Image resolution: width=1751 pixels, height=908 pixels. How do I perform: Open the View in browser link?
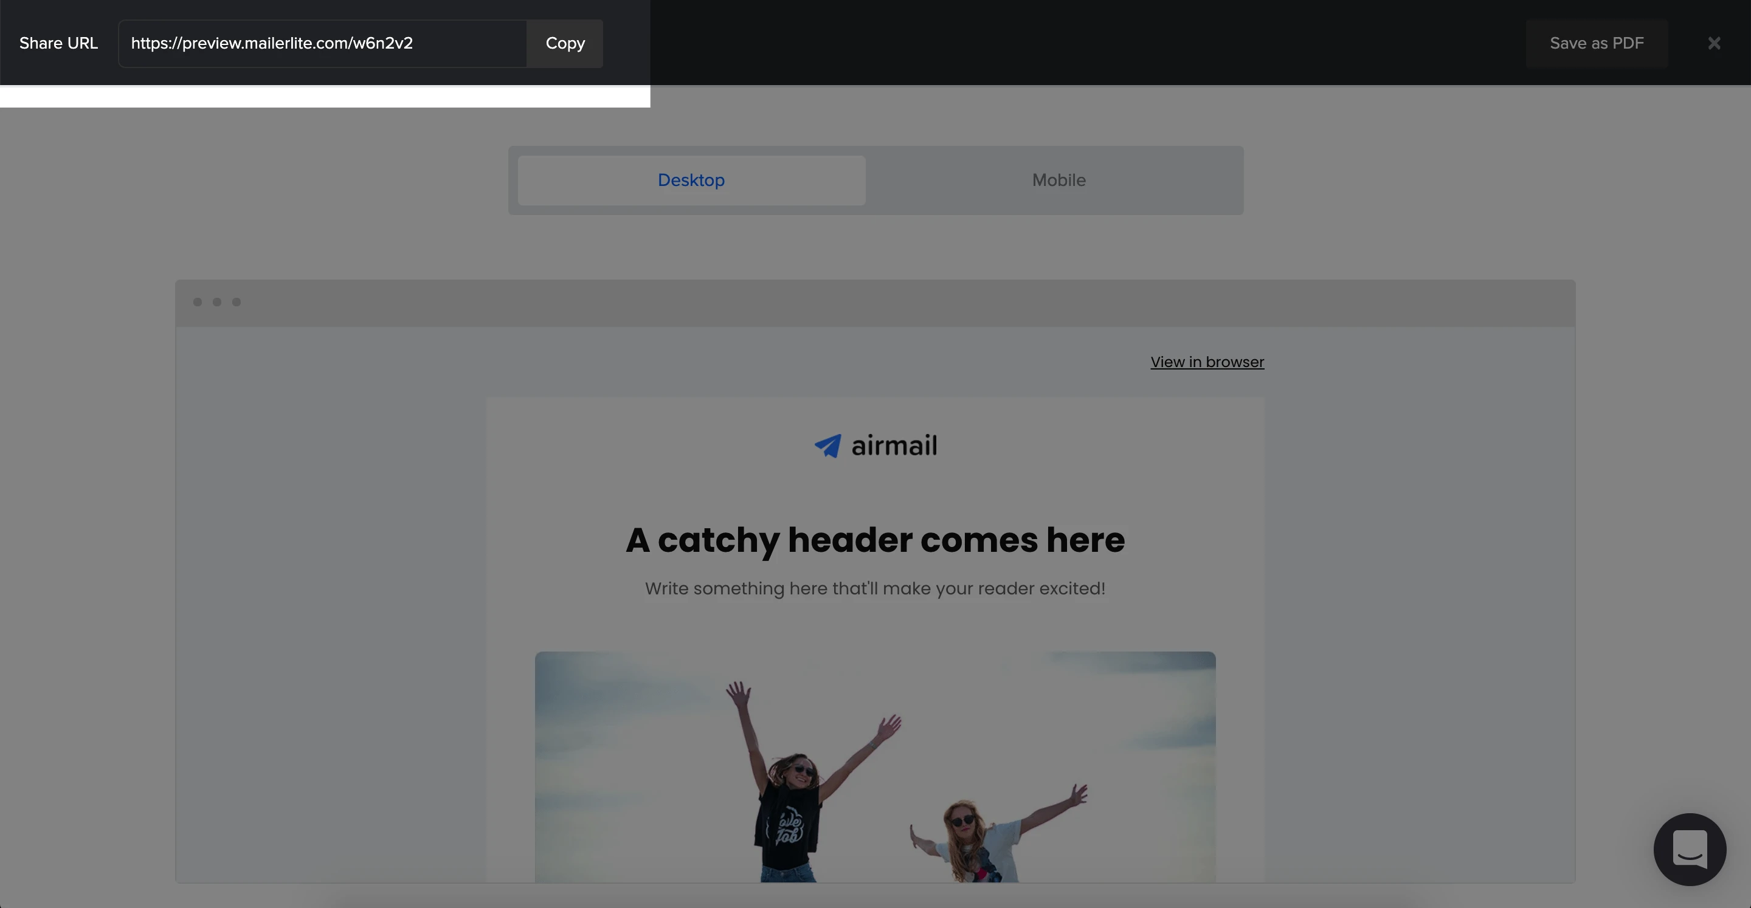(1206, 362)
